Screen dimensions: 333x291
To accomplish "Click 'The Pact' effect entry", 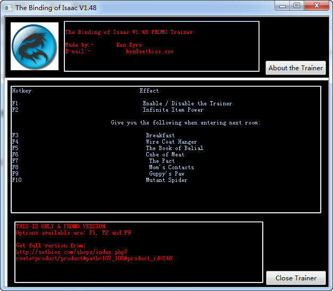I will pos(162,161).
